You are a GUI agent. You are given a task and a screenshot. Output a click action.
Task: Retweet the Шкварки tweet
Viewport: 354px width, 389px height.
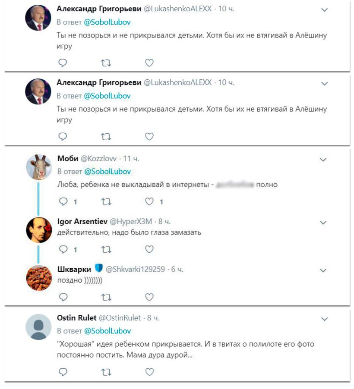[106, 297]
